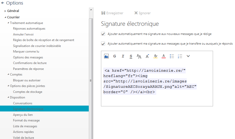The height and width of the screenshot is (139, 235).
Task: Click the Ignorer button
Action: [142, 13]
